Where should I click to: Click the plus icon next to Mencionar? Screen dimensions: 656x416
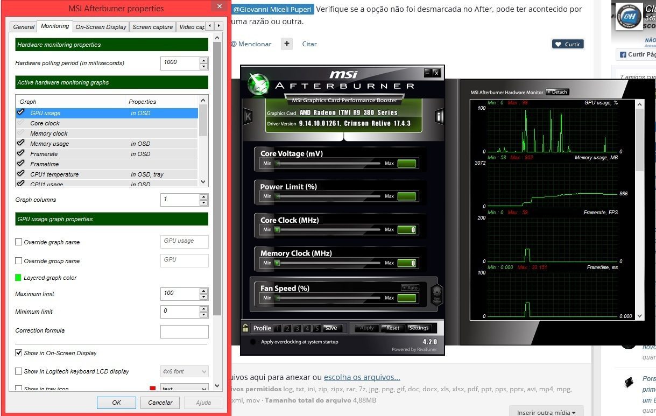click(287, 44)
